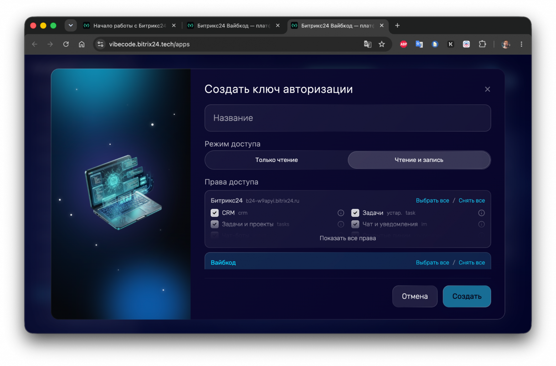Viewport: 556px width, 366px height.
Task: Toggle the CRM checkbox
Action: point(215,213)
